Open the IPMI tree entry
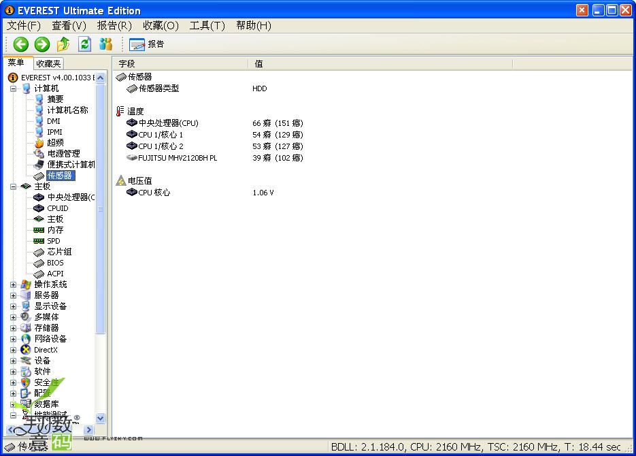Image resolution: width=636 pixels, height=456 pixels. [54, 132]
